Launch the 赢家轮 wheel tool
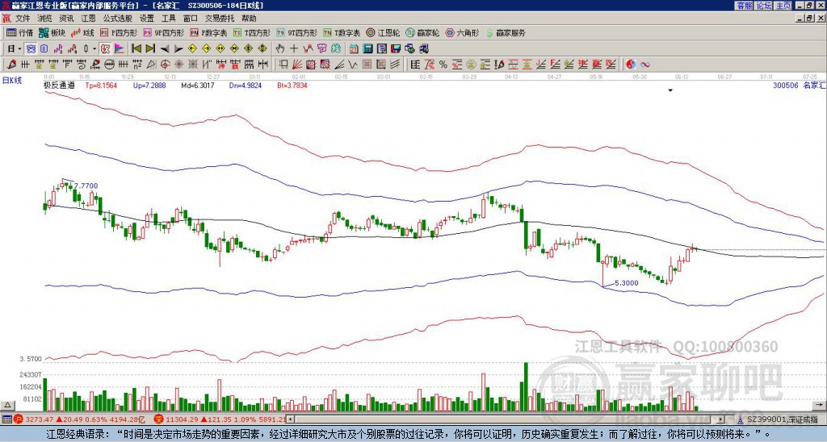 (422, 32)
